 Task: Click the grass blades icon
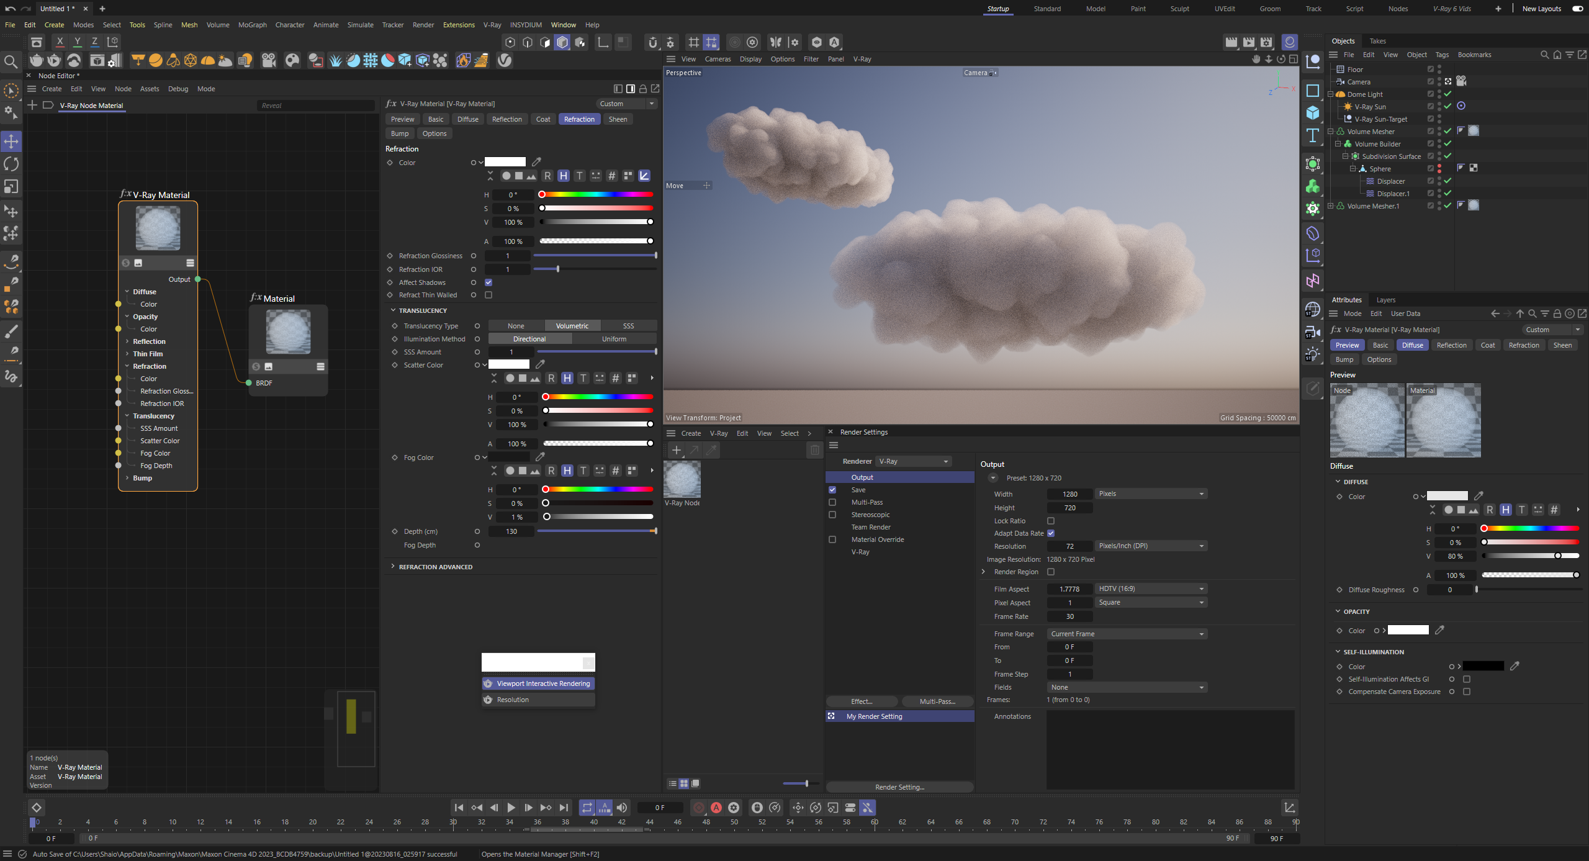pyautogui.click(x=336, y=60)
